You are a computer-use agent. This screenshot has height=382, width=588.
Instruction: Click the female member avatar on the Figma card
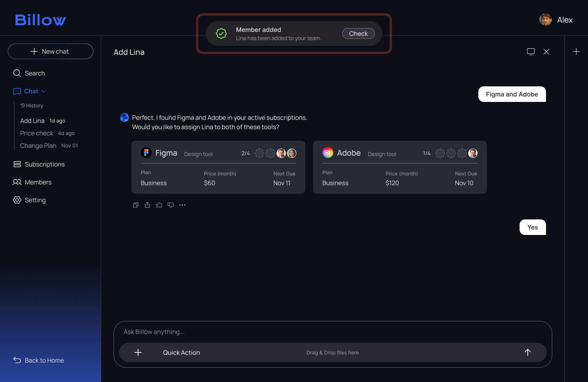click(x=292, y=153)
